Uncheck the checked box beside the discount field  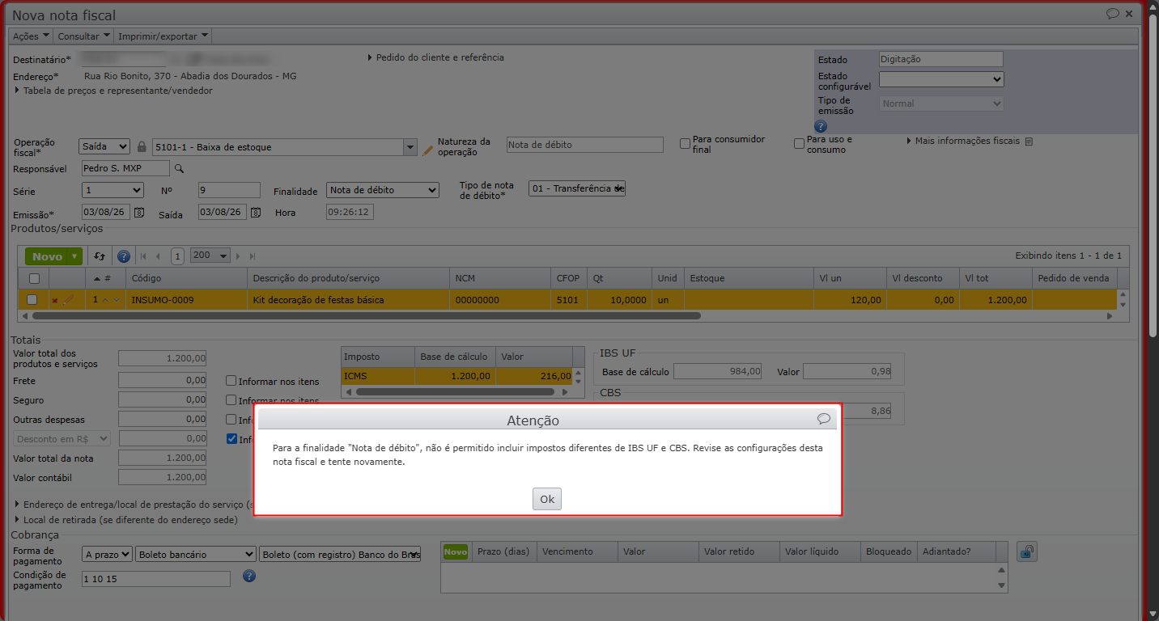231,439
